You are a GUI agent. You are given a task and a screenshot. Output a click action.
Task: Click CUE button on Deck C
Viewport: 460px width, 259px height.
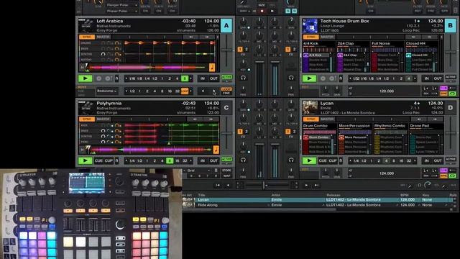[x=98, y=160]
